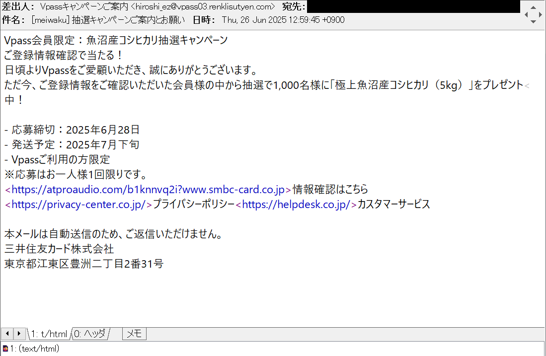Click the redacted 宛先 recipient field
This screenshot has width=546, height=356.
tap(412, 6)
